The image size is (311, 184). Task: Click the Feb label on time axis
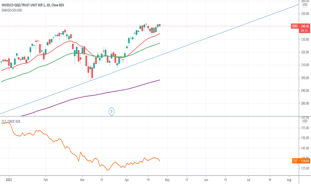46,180
